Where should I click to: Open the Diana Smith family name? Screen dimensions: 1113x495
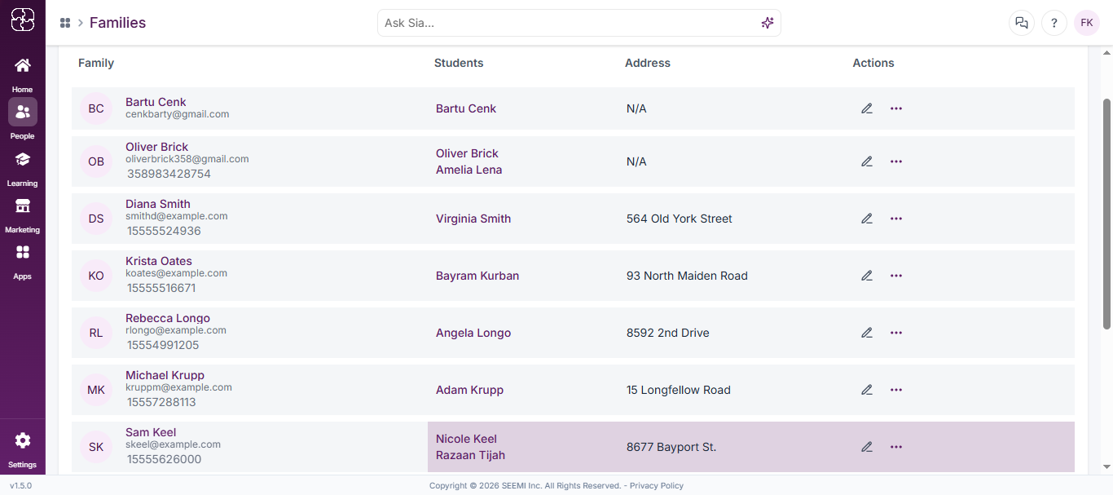point(158,204)
